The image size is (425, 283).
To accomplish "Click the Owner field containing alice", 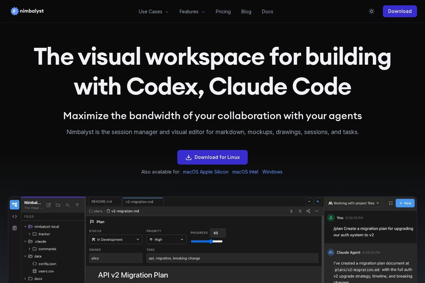I will pos(116,258).
